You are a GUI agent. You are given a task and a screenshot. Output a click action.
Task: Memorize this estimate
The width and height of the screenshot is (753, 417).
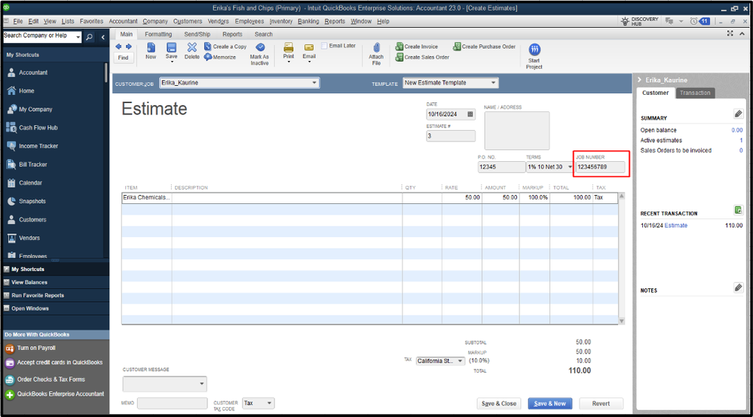220,57
